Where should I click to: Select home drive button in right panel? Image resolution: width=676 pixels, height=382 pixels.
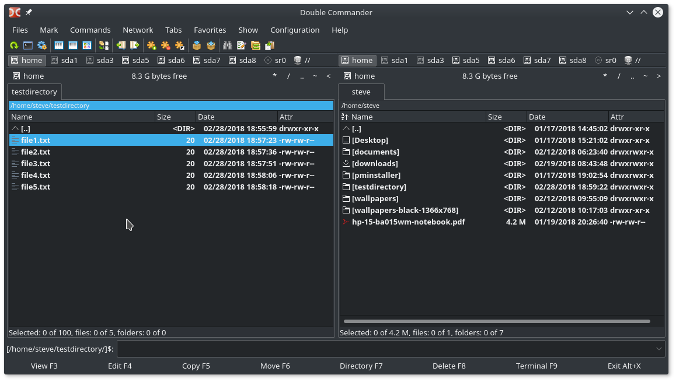coord(357,60)
